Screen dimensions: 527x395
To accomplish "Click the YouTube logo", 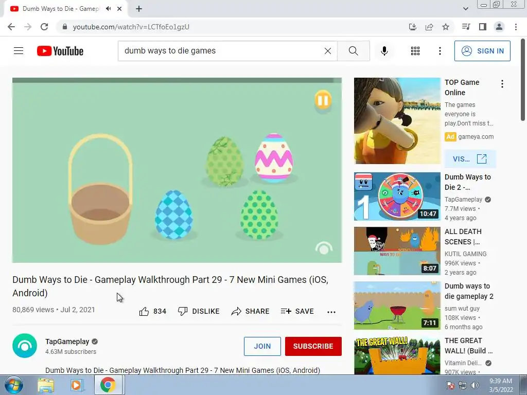I will pyautogui.click(x=60, y=51).
